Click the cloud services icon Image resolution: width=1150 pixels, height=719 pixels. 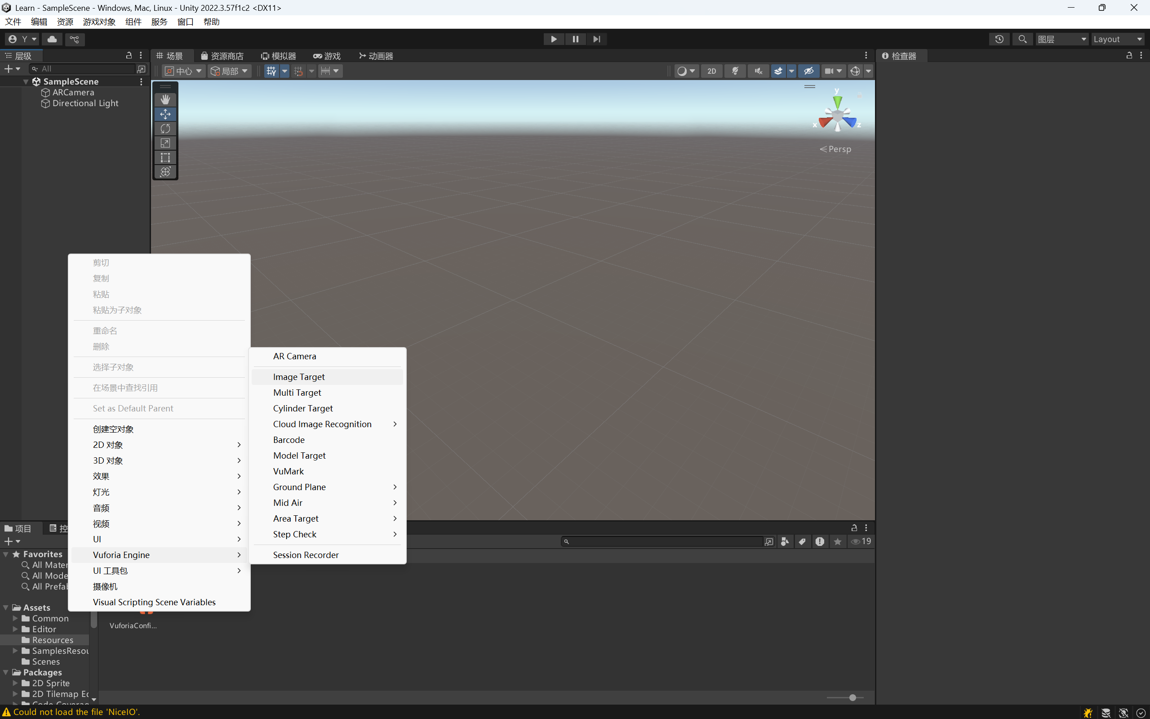click(x=52, y=39)
